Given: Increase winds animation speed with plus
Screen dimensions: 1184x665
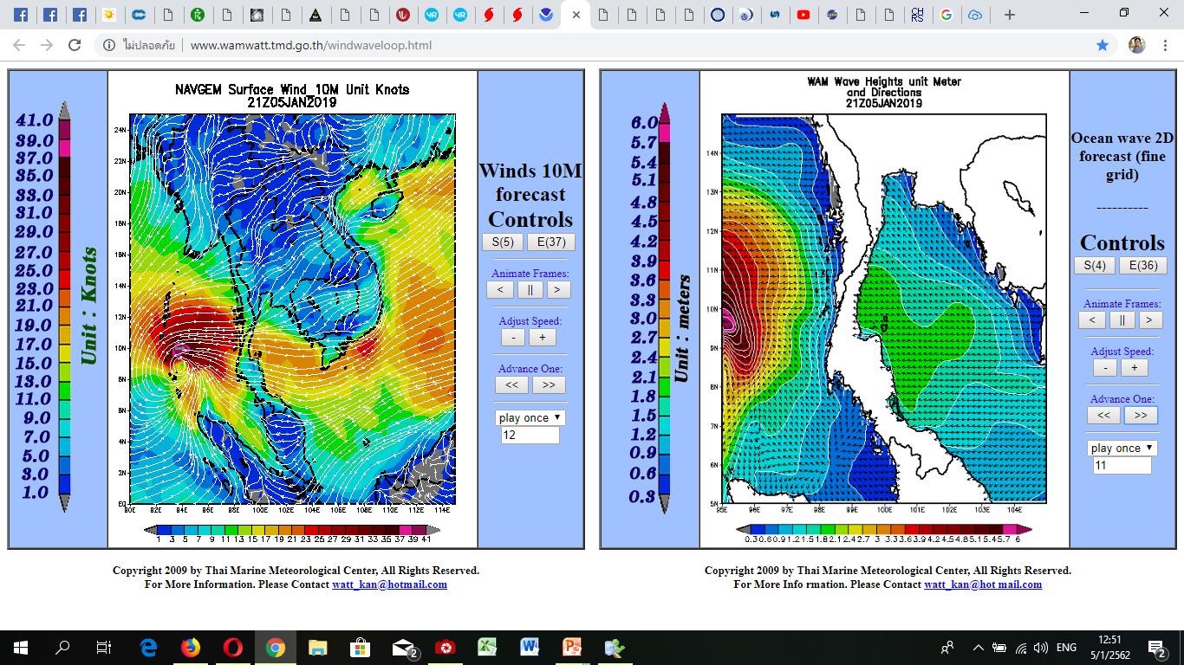Looking at the screenshot, I should click(543, 338).
